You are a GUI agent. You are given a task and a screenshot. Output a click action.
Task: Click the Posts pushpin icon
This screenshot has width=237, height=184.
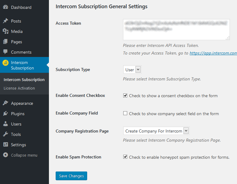click(x=6, y=21)
